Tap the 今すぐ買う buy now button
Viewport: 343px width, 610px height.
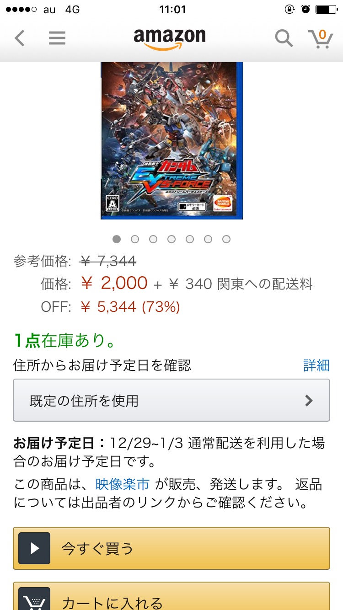(171, 548)
